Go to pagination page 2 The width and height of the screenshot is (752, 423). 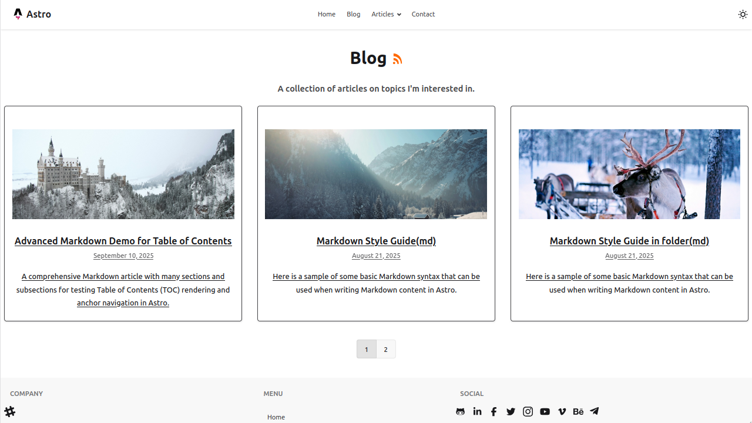pyautogui.click(x=385, y=349)
